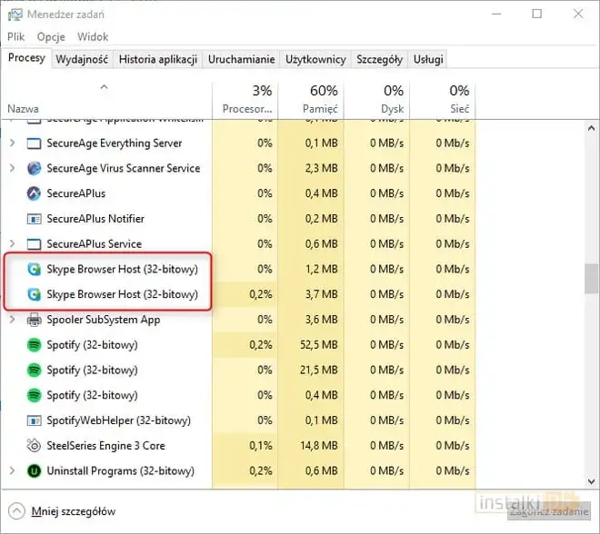600x534 pixels.
Task: Click the SpotifyWebHelper process icon
Action: coord(35,420)
